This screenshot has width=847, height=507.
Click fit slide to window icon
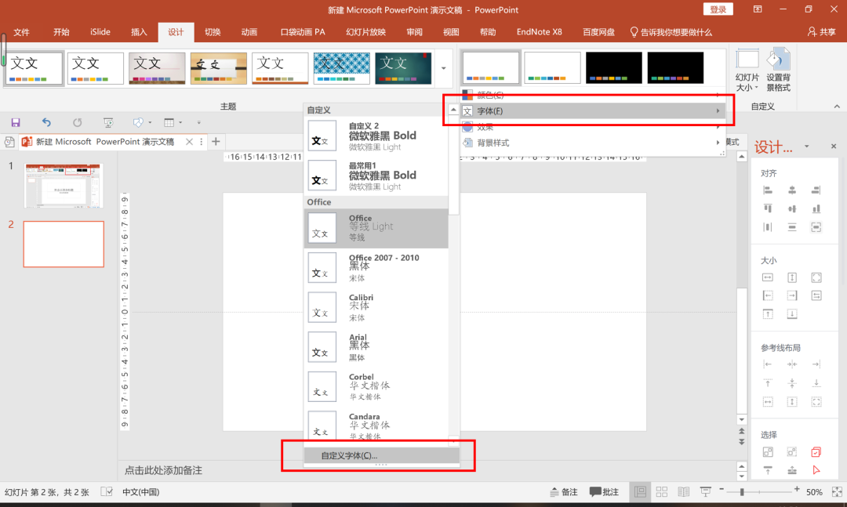click(x=837, y=492)
